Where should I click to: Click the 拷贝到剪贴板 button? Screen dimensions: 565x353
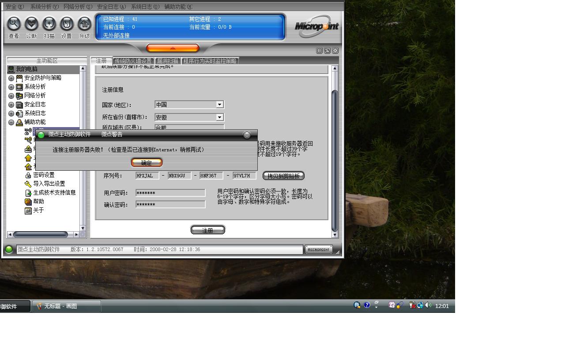(283, 176)
